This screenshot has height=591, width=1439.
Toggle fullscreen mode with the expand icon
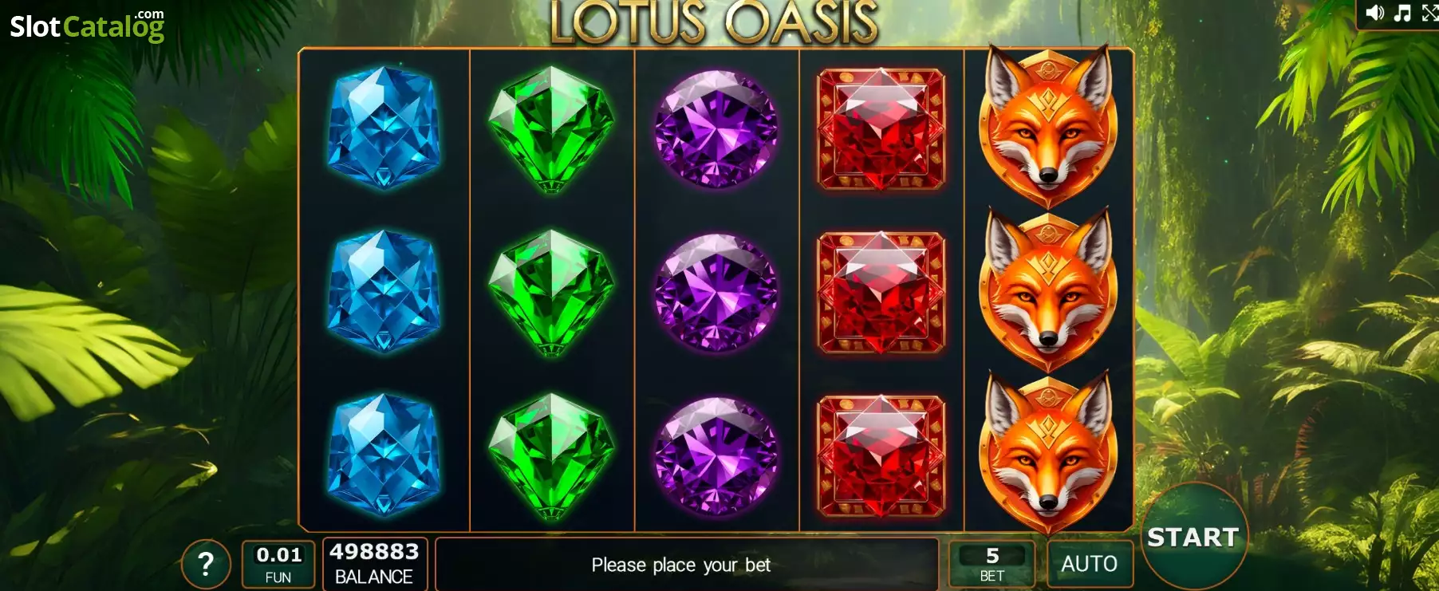[x=1429, y=13]
